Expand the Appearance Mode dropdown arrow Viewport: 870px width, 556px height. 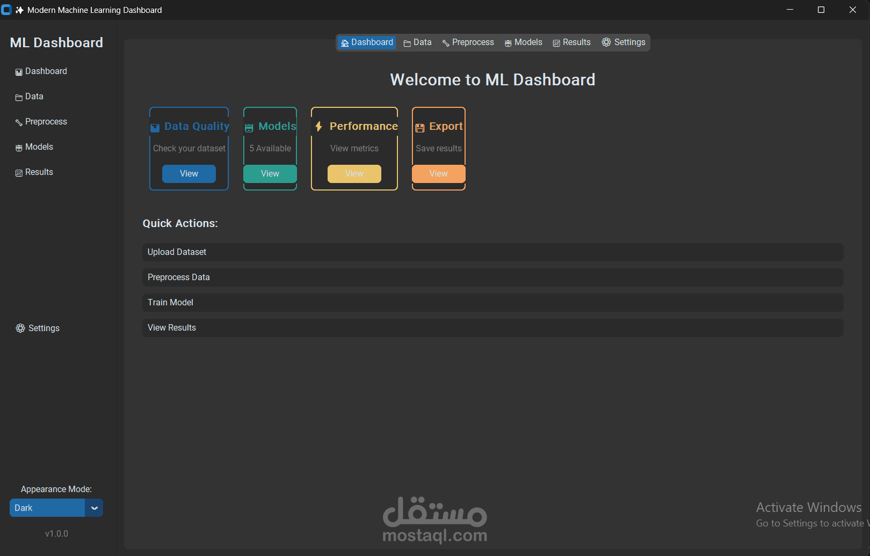coord(94,508)
